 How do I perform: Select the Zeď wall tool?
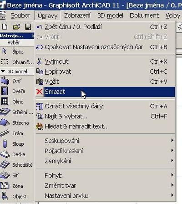17,81
